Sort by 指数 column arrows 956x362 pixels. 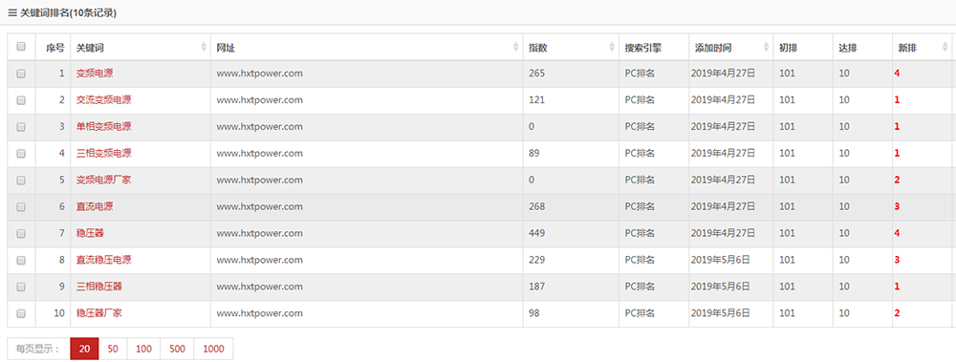click(x=612, y=47)
